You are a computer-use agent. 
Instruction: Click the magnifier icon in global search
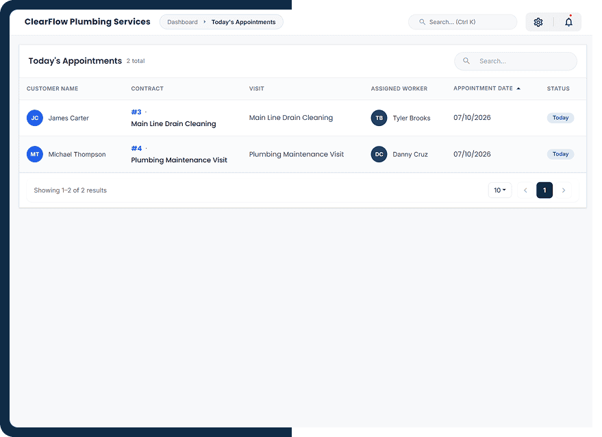point(422,22)
